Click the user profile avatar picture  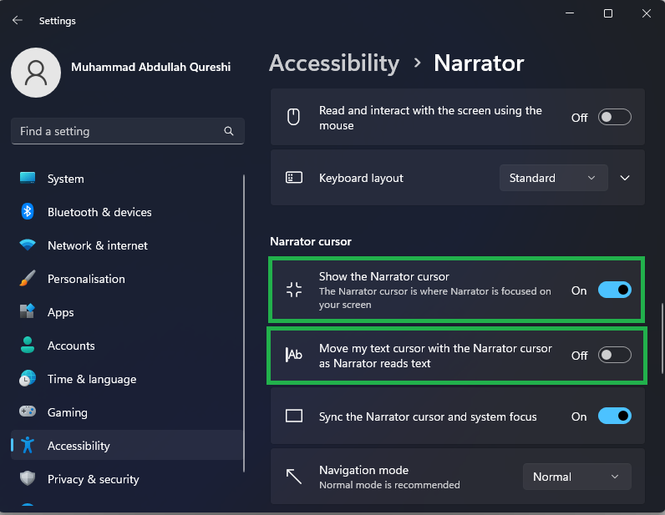pyautogui.click(x=35, y=73)
